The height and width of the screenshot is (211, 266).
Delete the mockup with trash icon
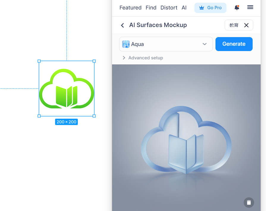tap(249, 202)
